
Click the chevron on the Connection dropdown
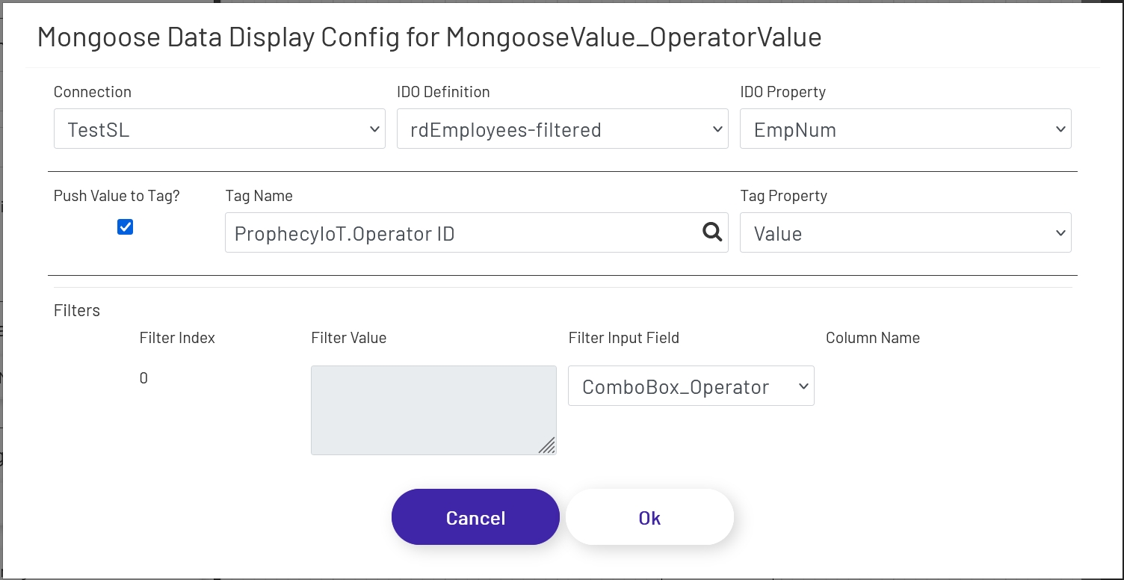(x=374, y=129)
